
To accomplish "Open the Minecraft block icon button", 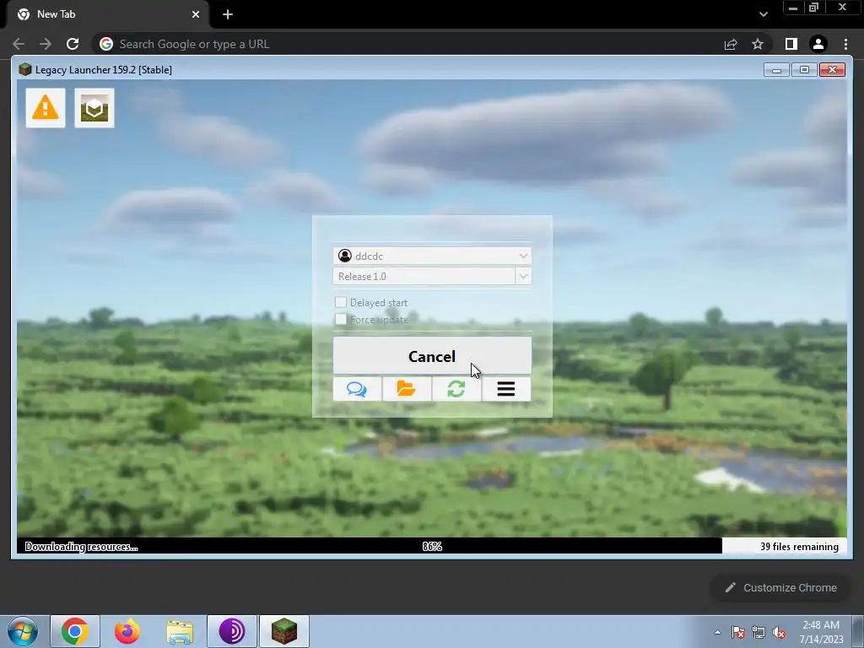I will (x=94, y=108).
